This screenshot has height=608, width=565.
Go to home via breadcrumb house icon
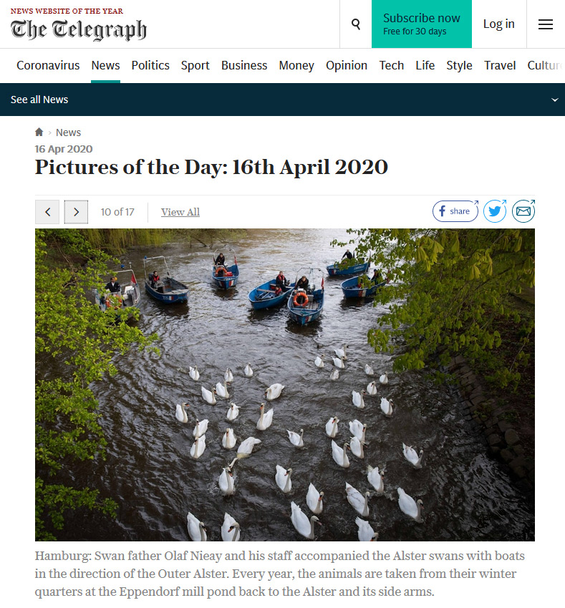pos(39,132)
